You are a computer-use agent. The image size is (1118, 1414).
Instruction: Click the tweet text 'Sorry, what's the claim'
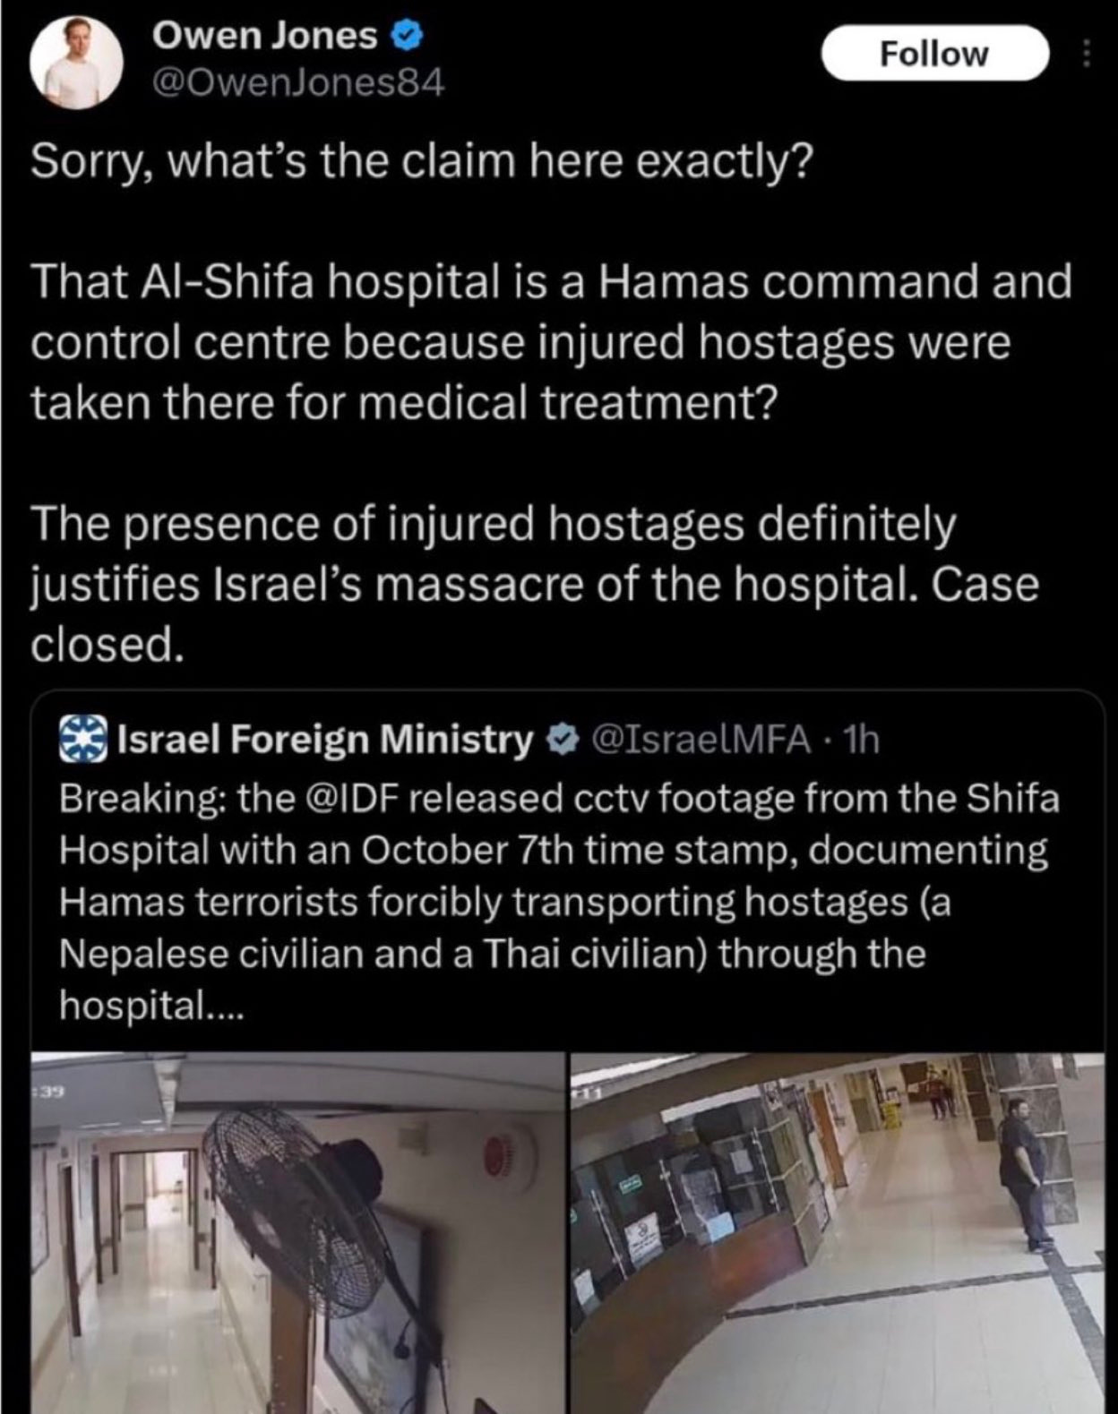click(422, 161)
